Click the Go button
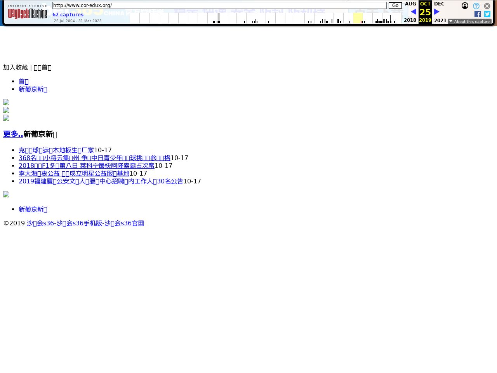 pos(395,5)
